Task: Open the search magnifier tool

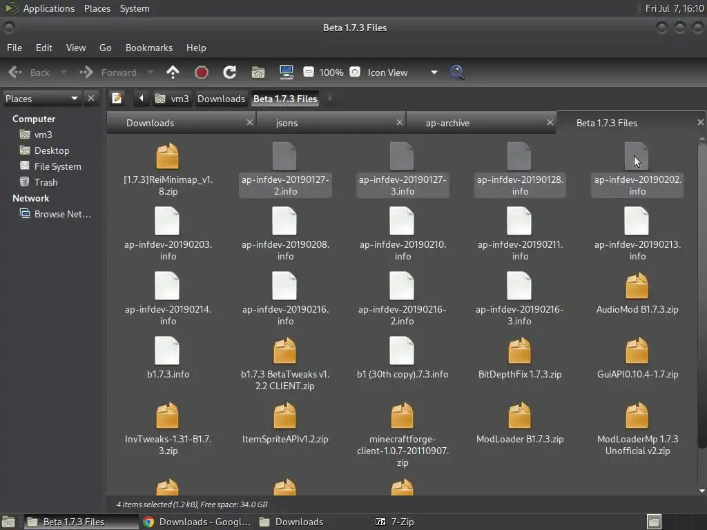Action: click(x=457, y=72)
